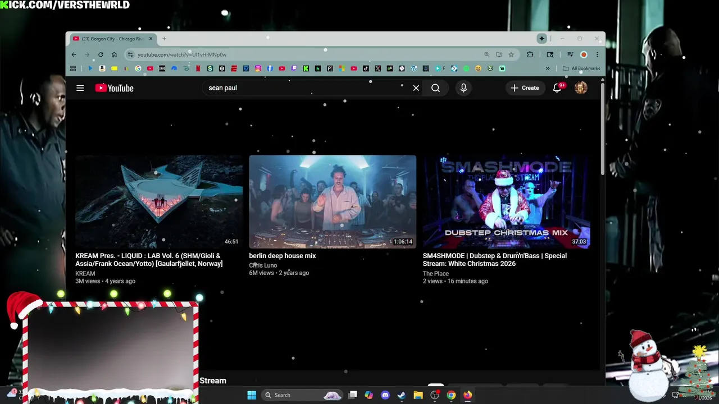Reload the YouTube page

[101, 54]
